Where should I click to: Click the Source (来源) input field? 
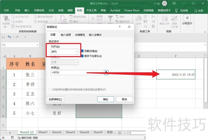point(77,72)
